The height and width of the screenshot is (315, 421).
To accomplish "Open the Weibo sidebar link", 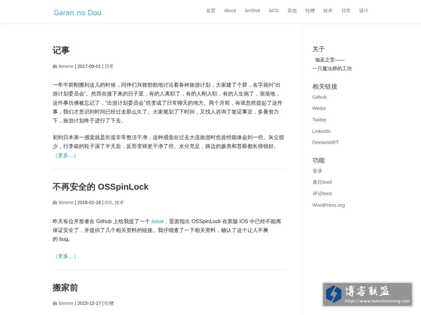I will (319, 108).
